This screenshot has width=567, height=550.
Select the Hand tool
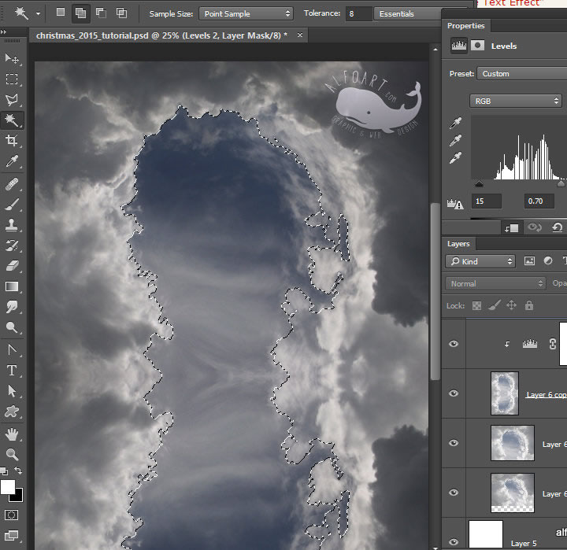pyautogui.click(x=12, y=434)
